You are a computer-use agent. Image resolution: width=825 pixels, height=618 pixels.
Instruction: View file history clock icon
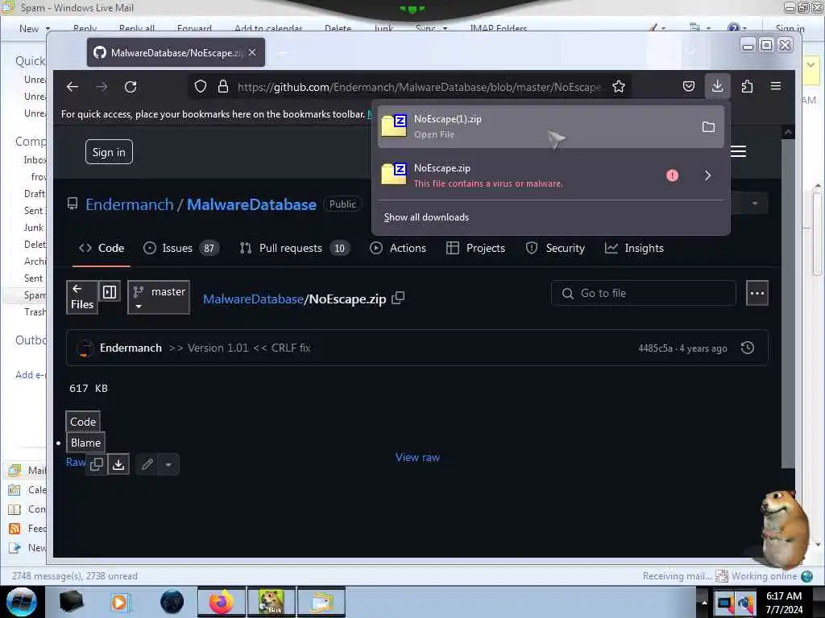click(747, 348)
